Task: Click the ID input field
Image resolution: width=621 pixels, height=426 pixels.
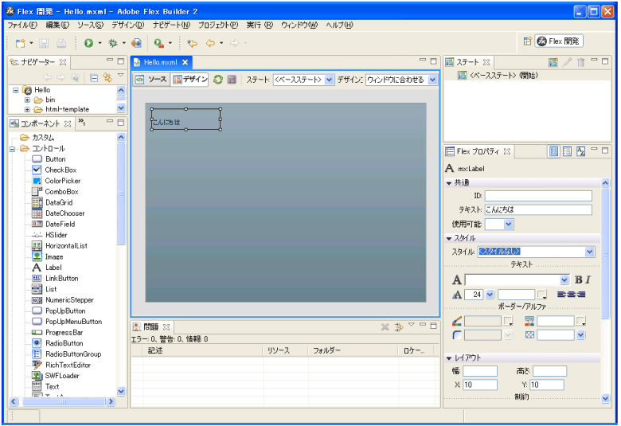Action: 538,196
